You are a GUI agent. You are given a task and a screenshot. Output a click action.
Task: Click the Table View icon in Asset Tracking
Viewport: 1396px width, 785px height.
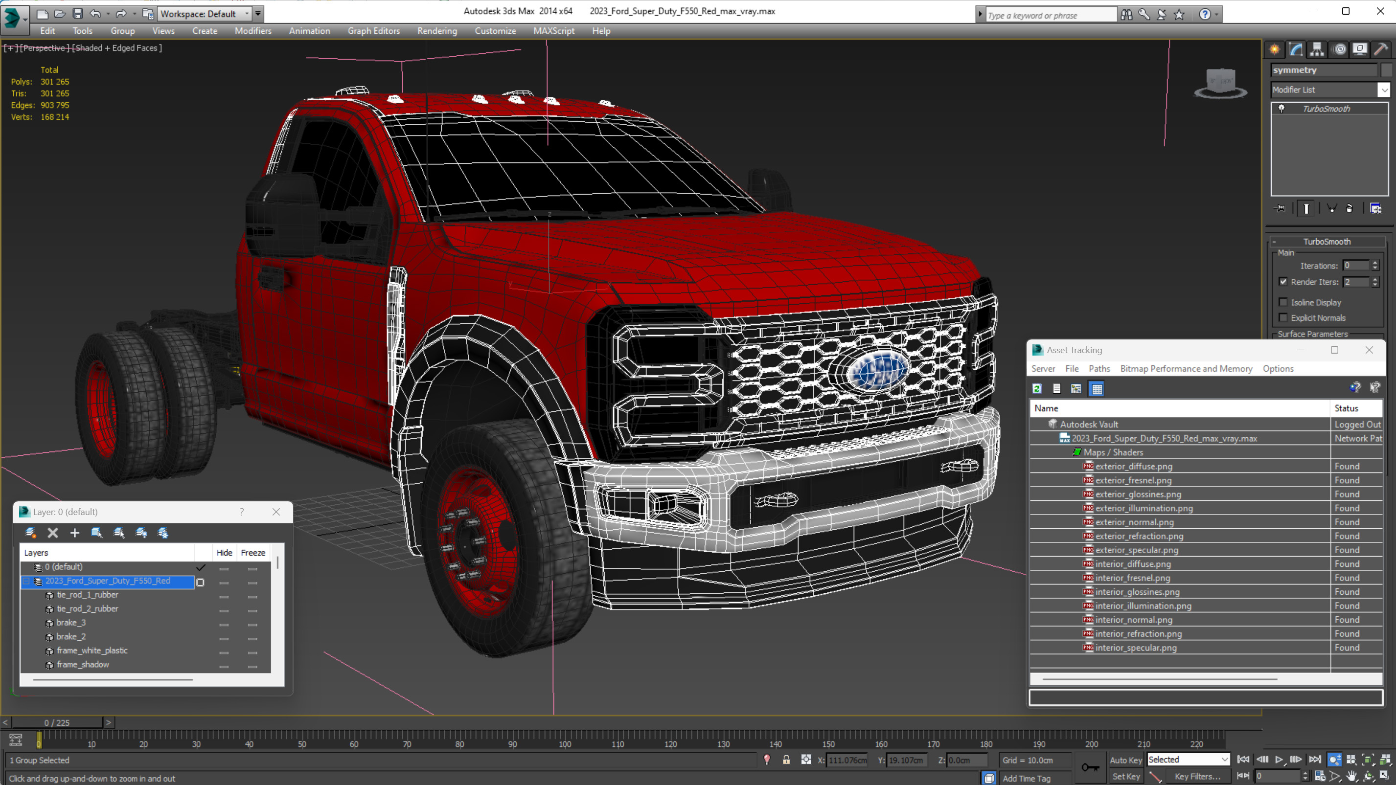tap(1097, 388)
